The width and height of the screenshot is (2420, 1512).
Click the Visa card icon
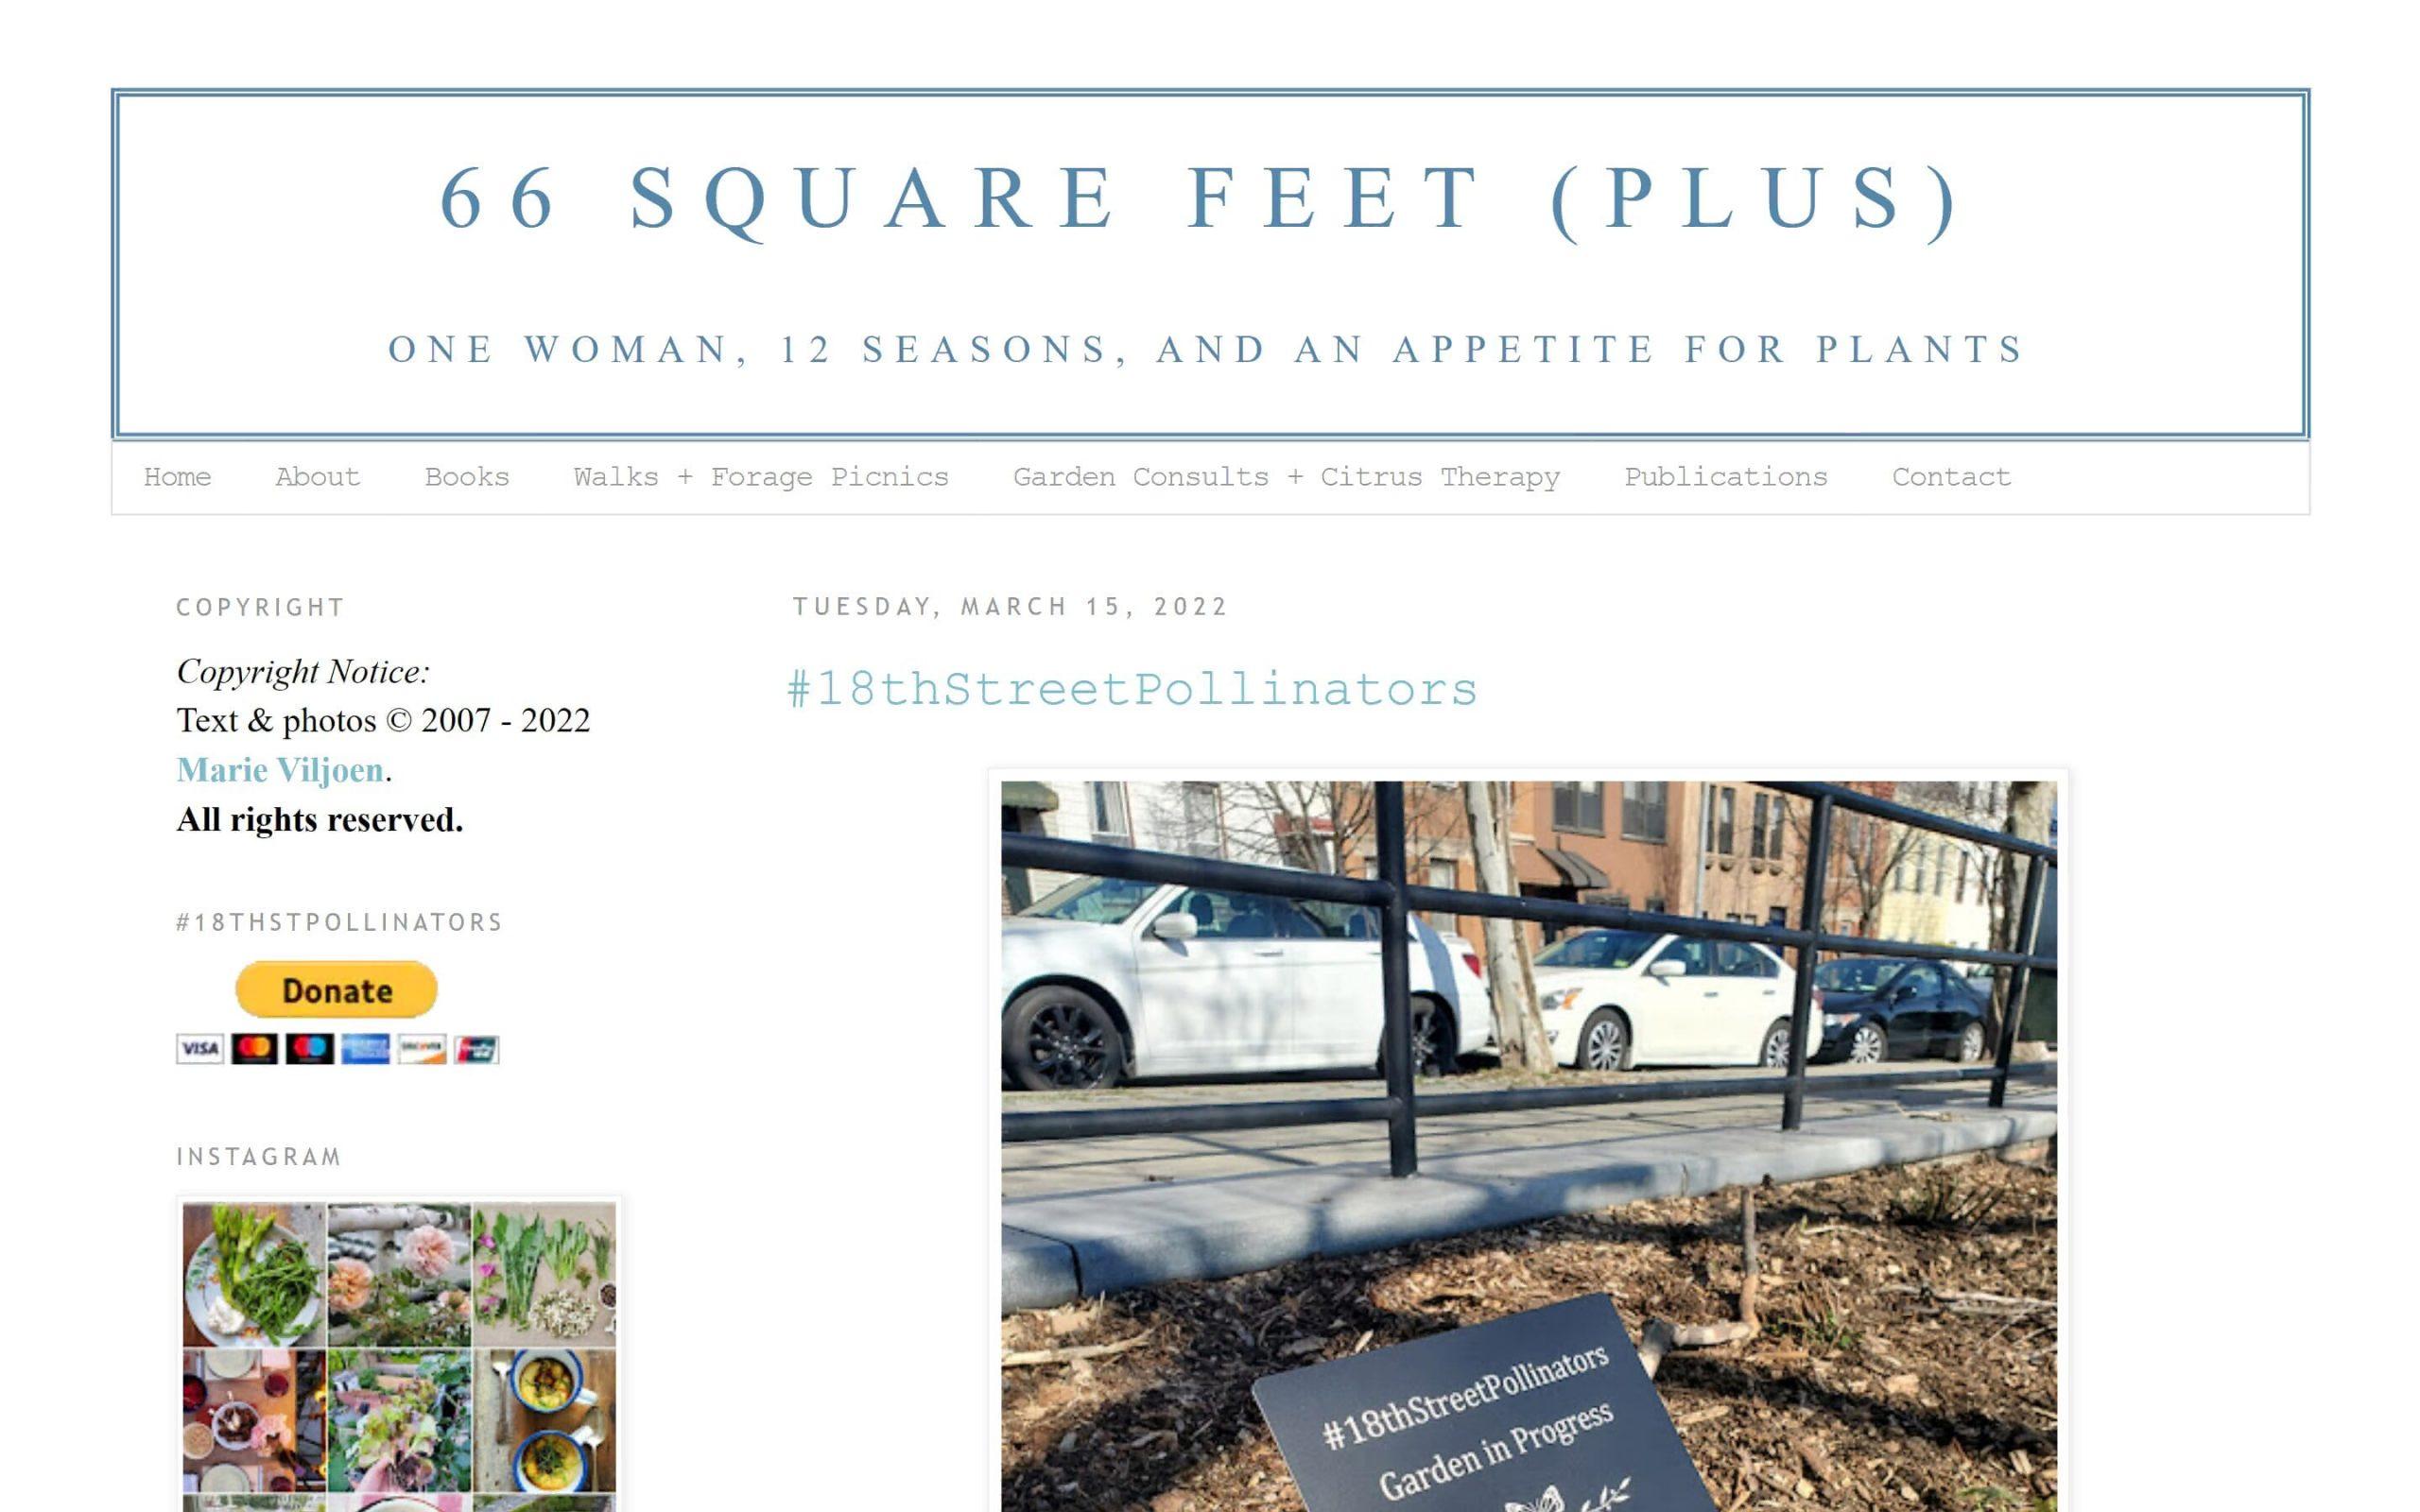(200, 1048)
